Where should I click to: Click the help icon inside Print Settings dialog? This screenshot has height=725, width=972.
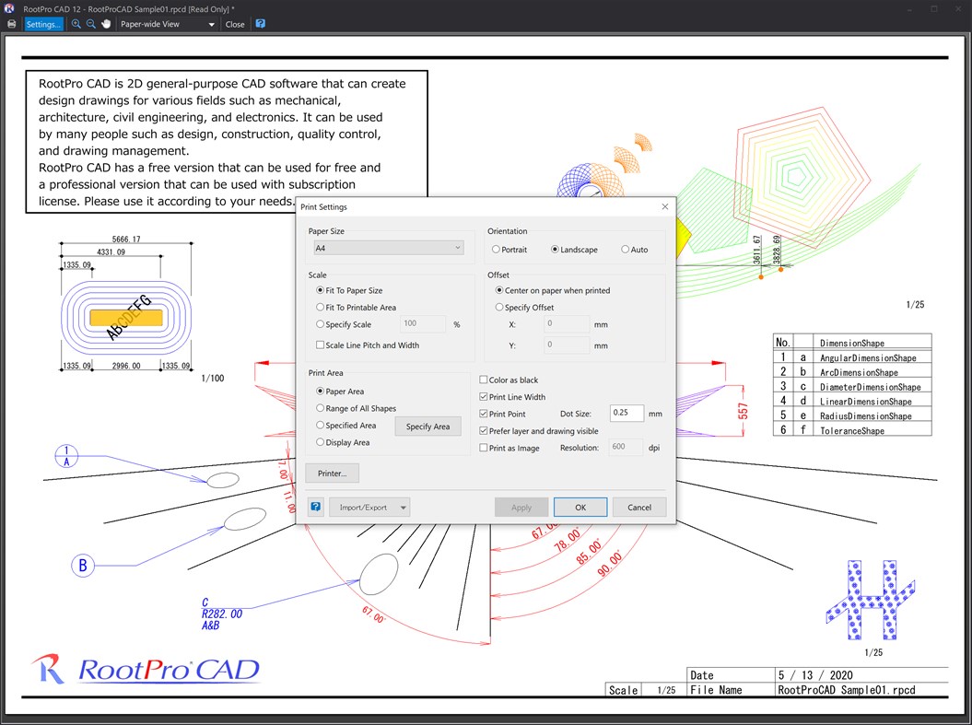tap(314, 506)
